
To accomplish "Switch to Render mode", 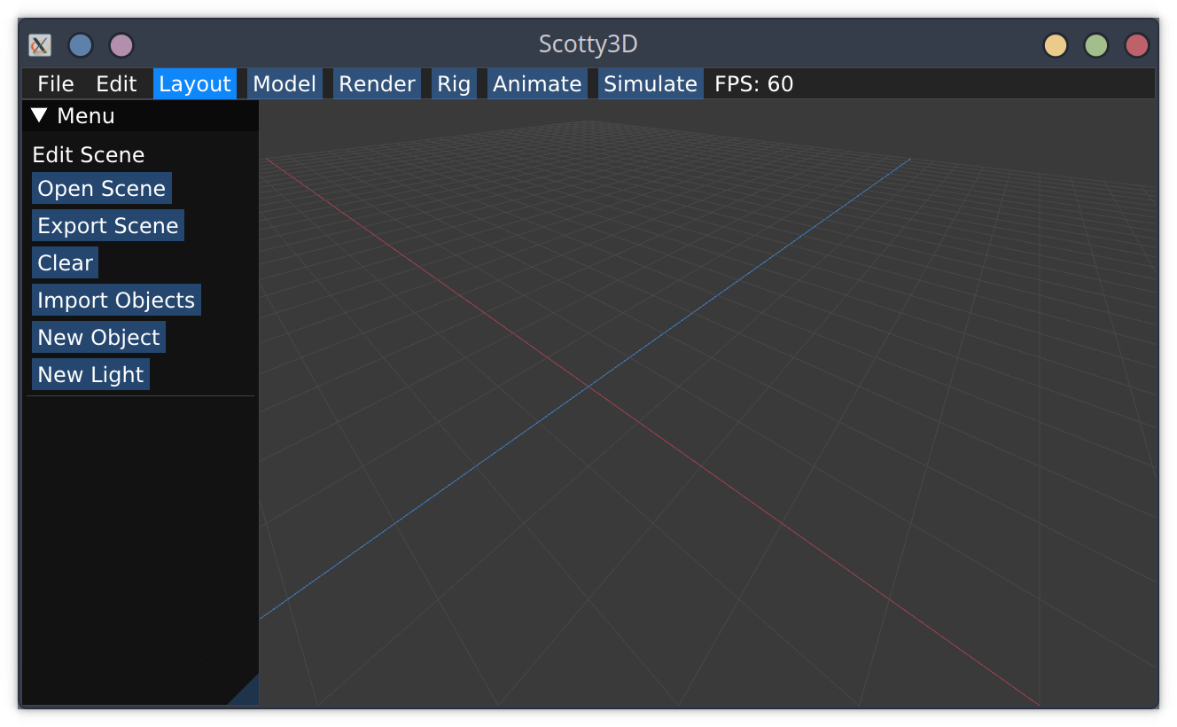I will point(377,84).
